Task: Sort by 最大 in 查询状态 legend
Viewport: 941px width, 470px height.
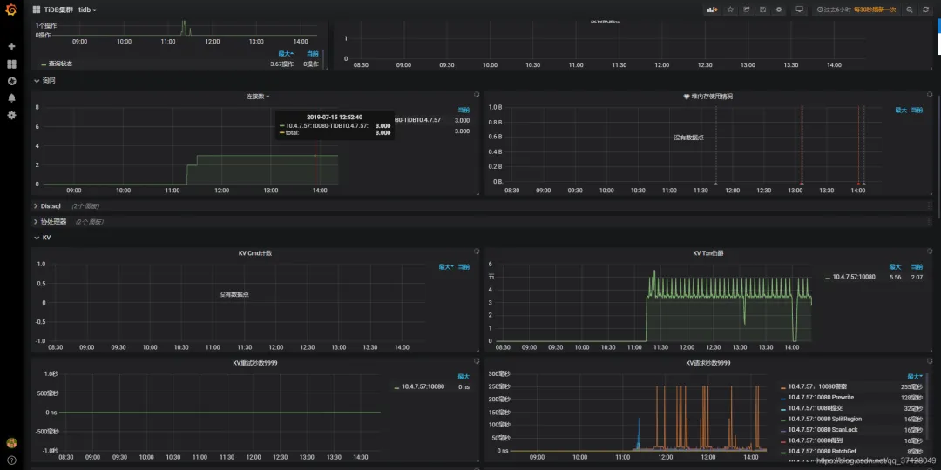Action: click(x=286, y=53)
